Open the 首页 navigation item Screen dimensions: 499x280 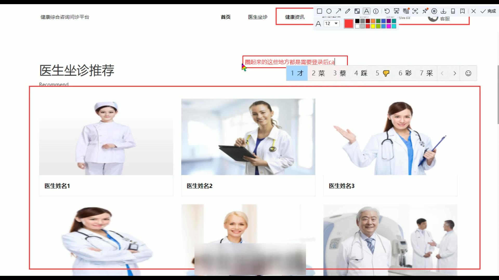click(x=226, y=17)
